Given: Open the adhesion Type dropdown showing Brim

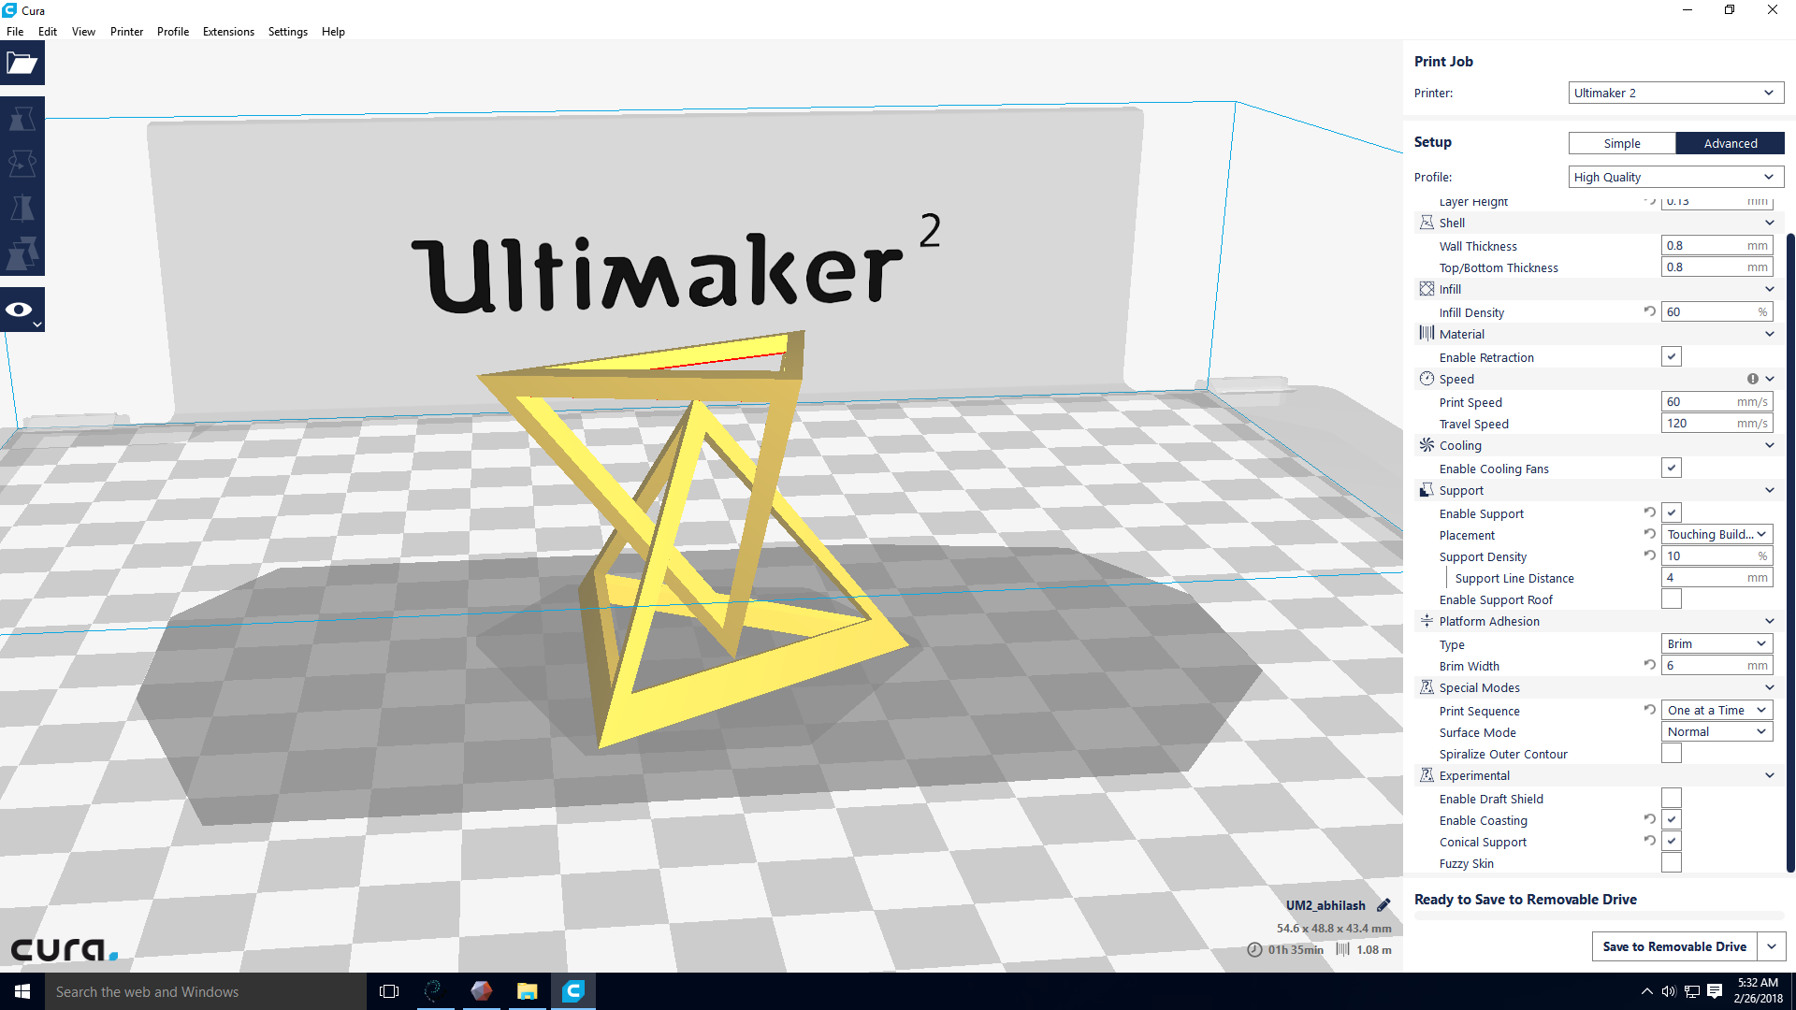Looking at the screenshot, I should pyautogui.click(x=1716, y=643).
